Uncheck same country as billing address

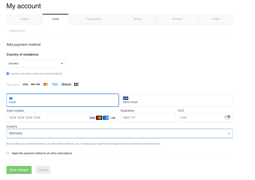coord(8,74)
